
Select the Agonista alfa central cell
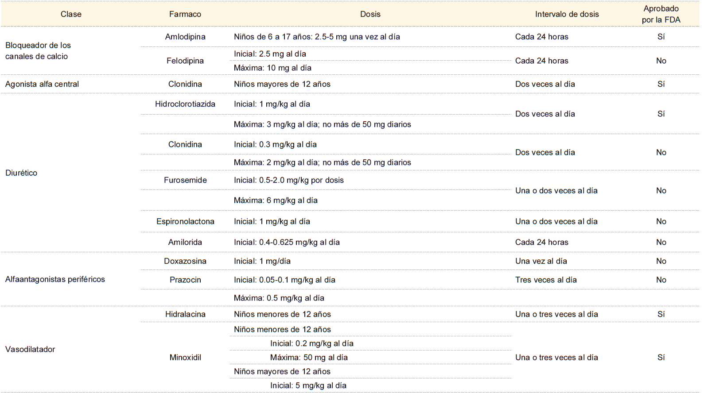[42, 84]
